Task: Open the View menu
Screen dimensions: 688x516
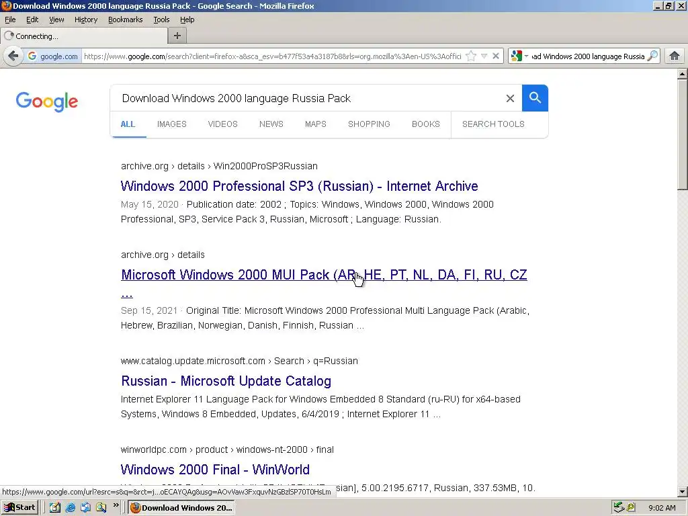Action: point(56,19)
